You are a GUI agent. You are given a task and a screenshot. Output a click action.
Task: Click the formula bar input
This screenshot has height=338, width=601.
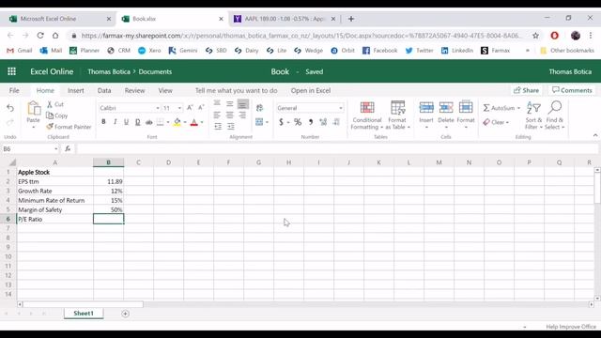point(337,148)
